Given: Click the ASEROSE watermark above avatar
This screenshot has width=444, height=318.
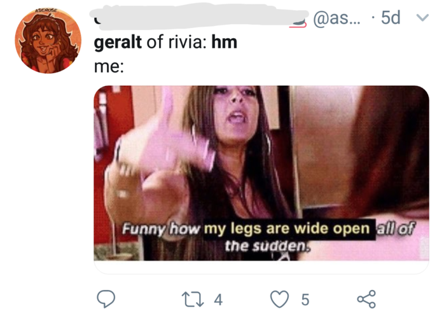Looking at the screenshot, I should (46, 10).
